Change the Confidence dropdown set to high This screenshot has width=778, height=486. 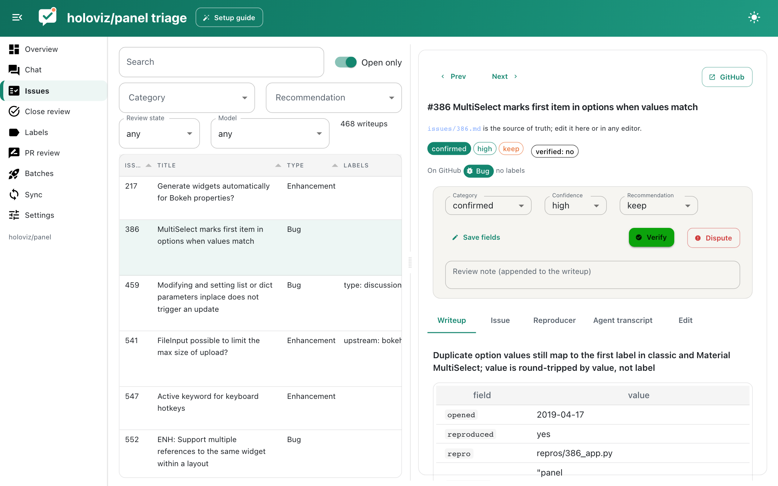click(575, 206)
